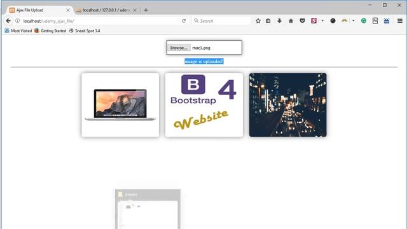Viewport: 407px width, 229px height.
Task: Click the browser back arrow button
Action: [8, 21]
